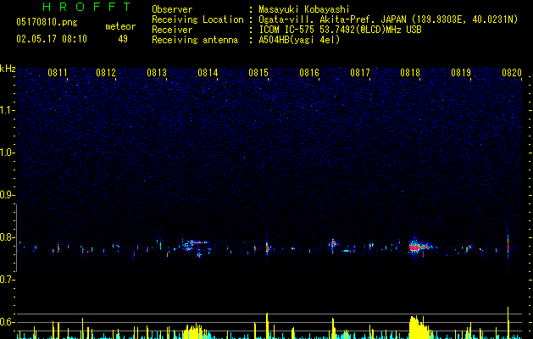The image size is (533, 339).
Task: Click the 0.8 frequency axis label
Action: [8, 237]
